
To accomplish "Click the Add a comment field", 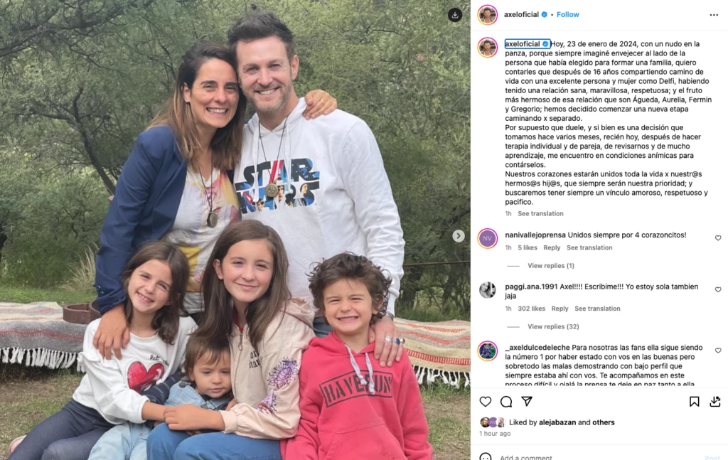I will click(x=599, y=457).
